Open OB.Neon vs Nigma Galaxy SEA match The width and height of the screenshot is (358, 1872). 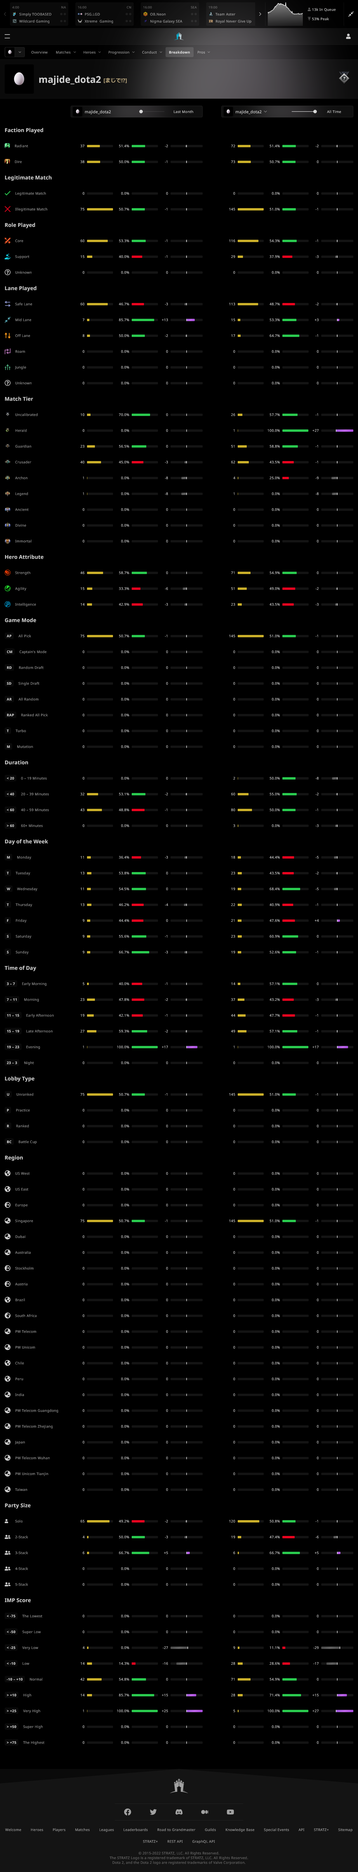click(170, 14)
